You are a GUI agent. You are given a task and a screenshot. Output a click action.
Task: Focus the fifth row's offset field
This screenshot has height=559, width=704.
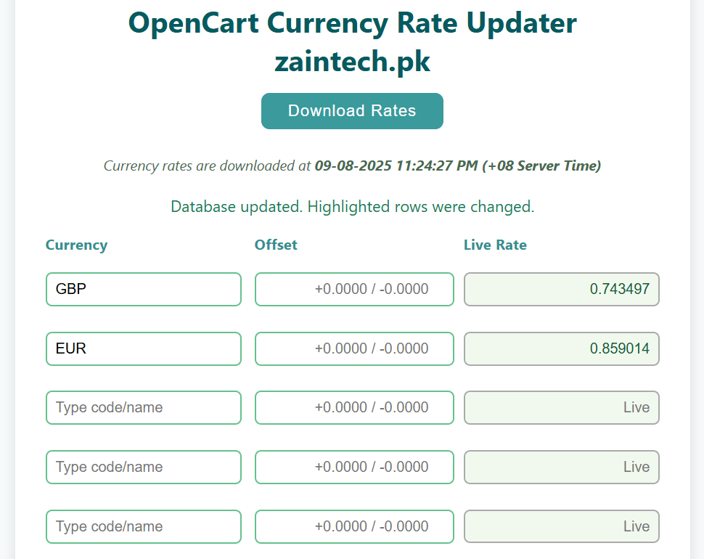point(354,526)
